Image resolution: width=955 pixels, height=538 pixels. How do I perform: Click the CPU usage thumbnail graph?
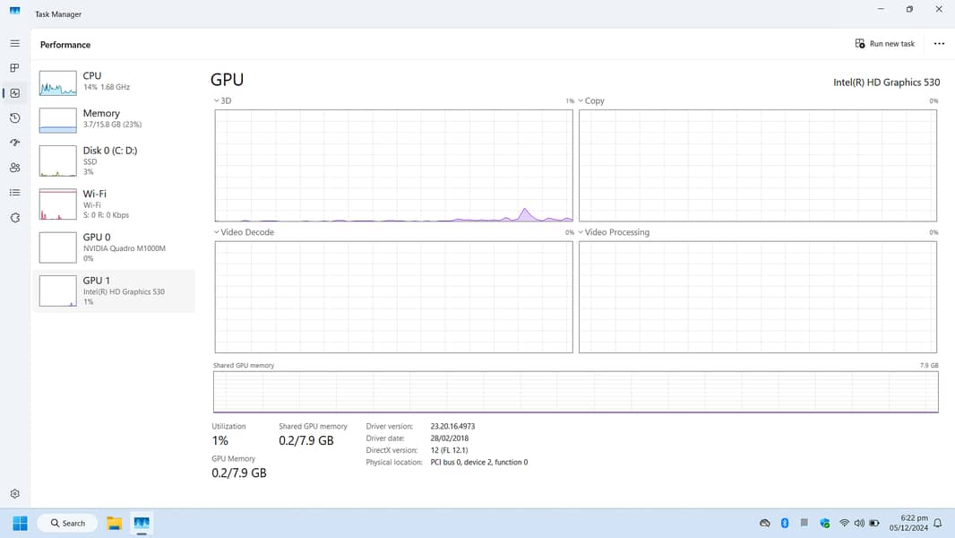58,82
